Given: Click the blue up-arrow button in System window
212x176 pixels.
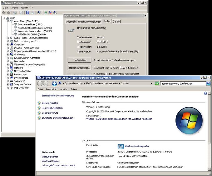Looking at the screenshot, I should [x=55, y=84].
